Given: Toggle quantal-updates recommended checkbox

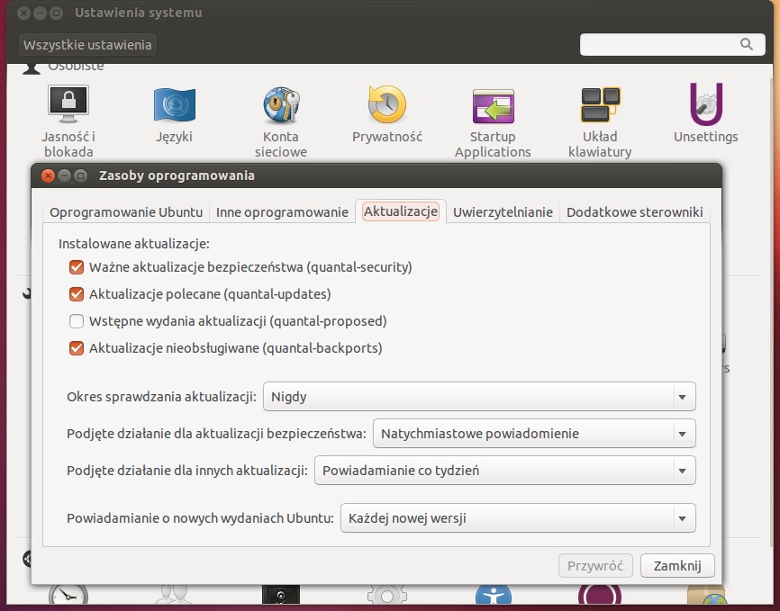Looking at the screenshot, I should (77, 294).
